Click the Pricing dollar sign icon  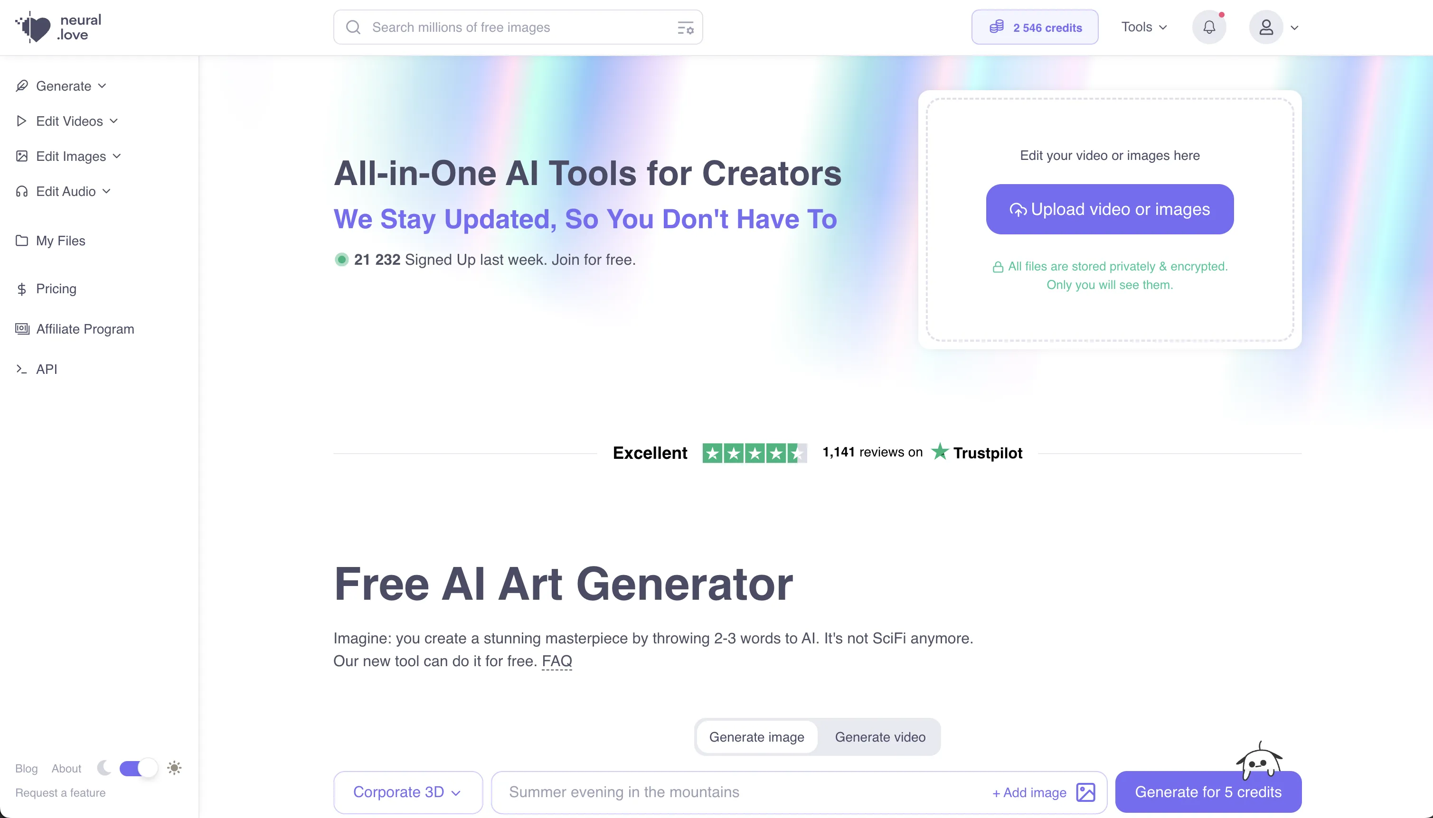(x=22, y=288)
